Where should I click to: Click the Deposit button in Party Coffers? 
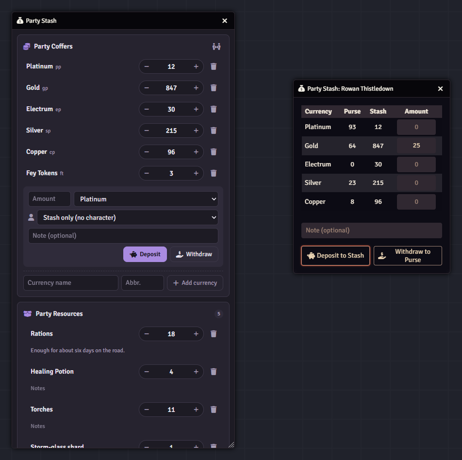tap(145, 254)
